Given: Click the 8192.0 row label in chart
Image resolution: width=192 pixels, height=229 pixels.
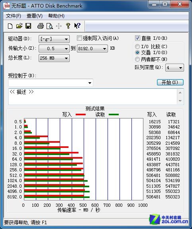Looking at the screenshot, I should [x=14, y=197].
